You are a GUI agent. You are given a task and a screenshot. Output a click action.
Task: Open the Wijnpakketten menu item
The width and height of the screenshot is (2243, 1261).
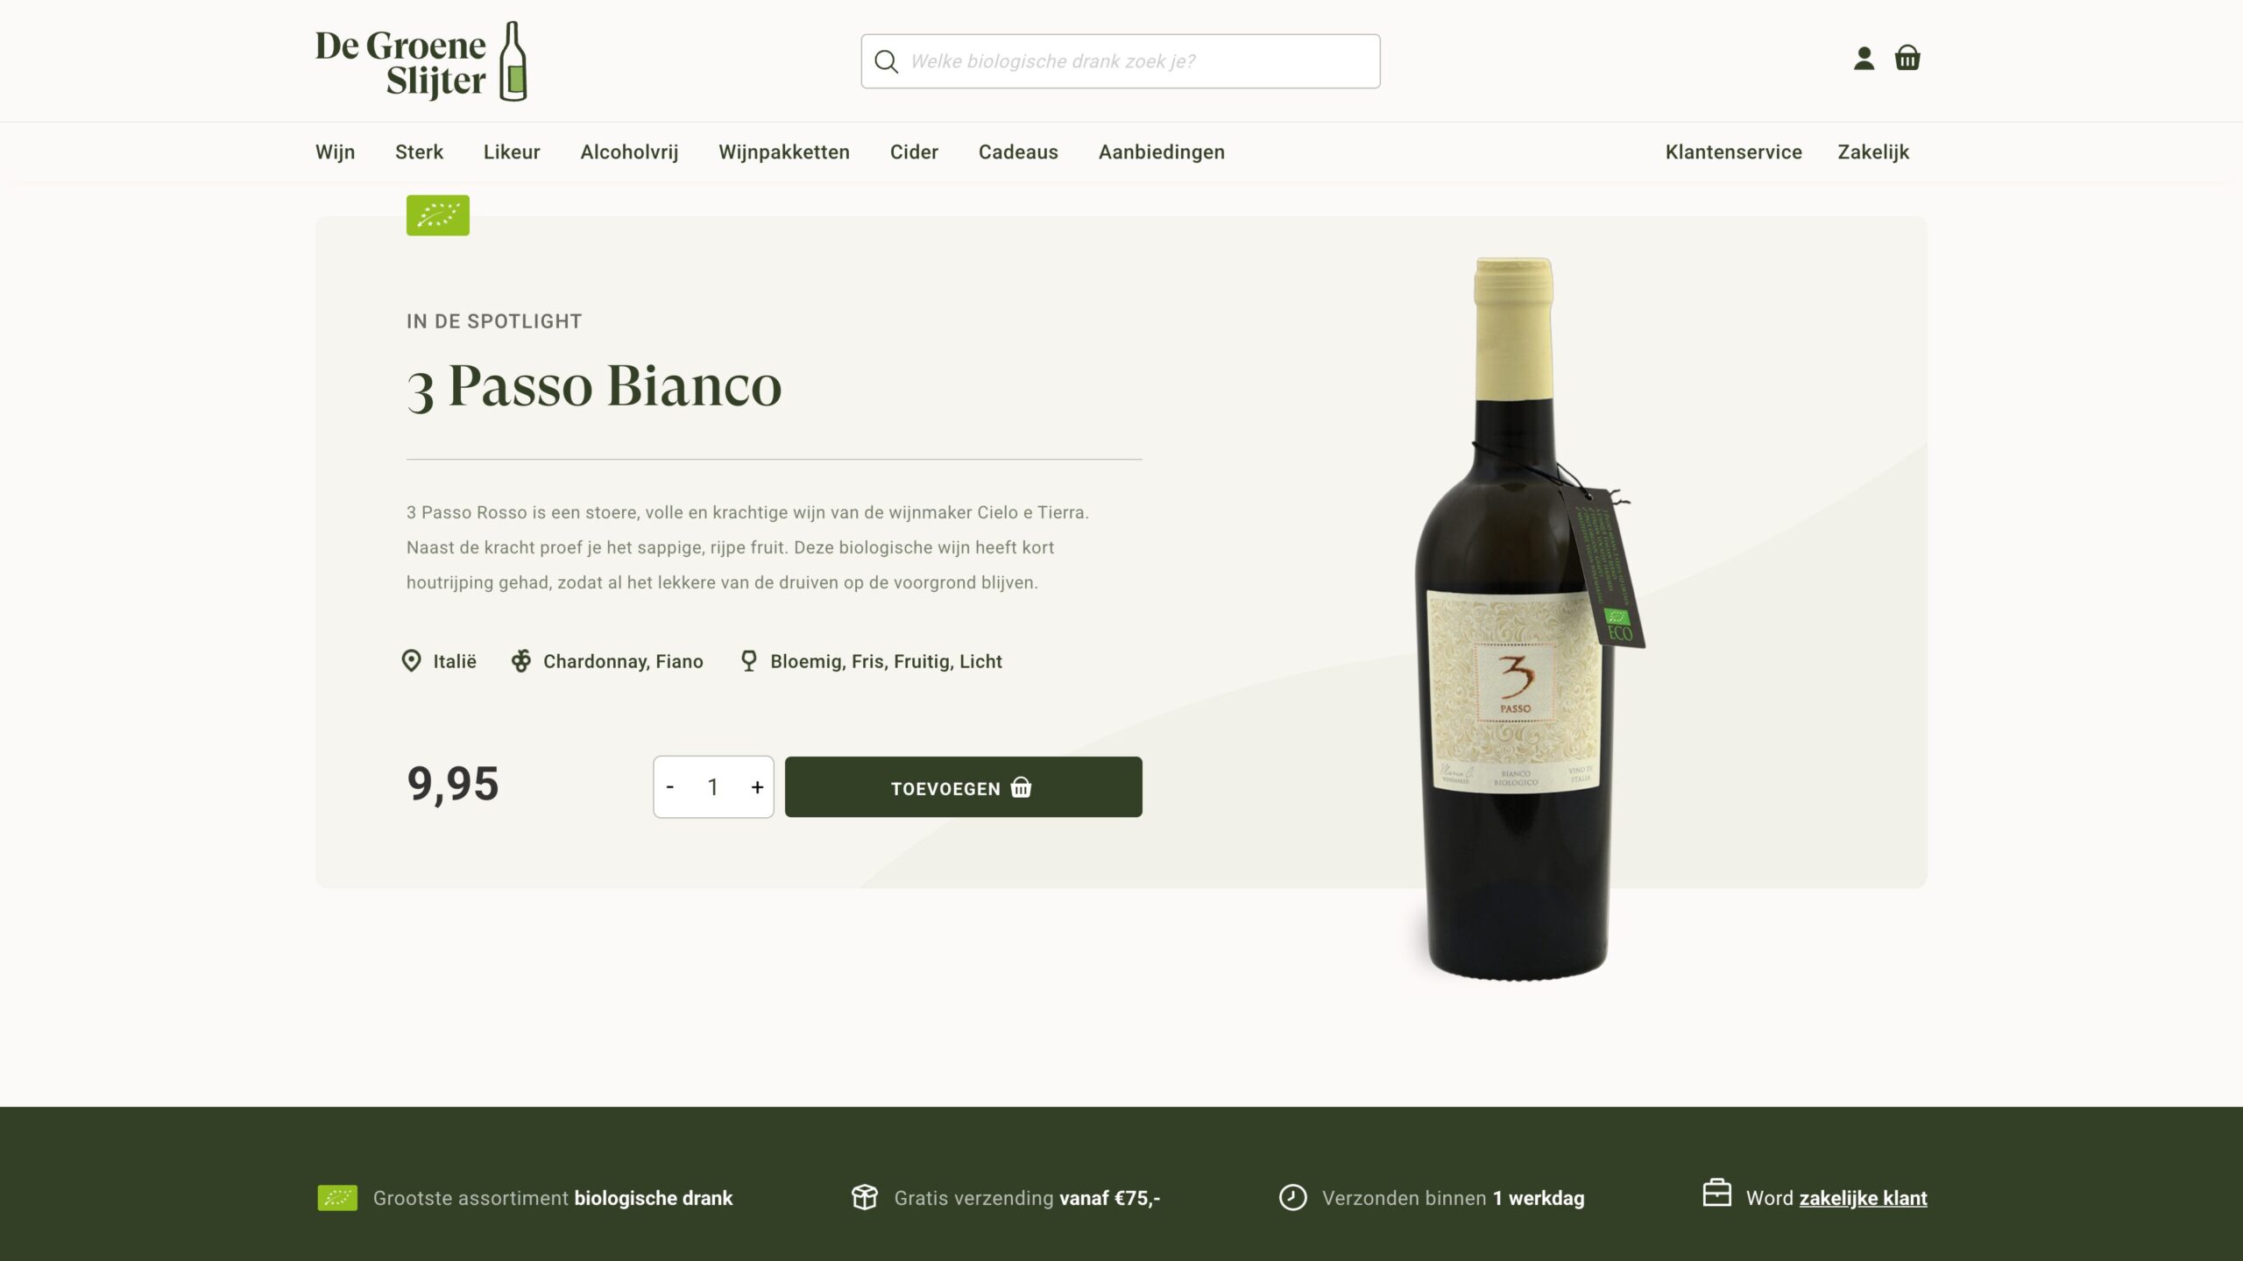pyautogui.click(x=784, y=152)
